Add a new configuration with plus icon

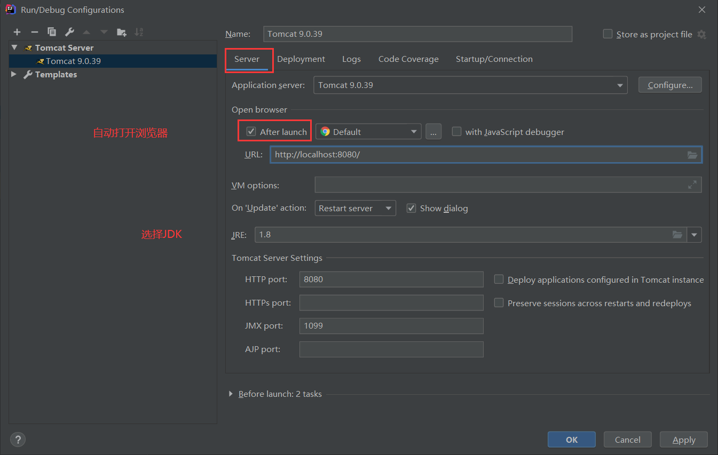coord(17,32)
